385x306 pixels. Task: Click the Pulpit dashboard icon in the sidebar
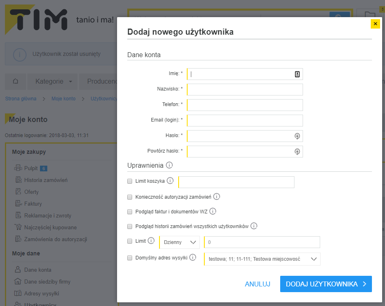(18, 168)
